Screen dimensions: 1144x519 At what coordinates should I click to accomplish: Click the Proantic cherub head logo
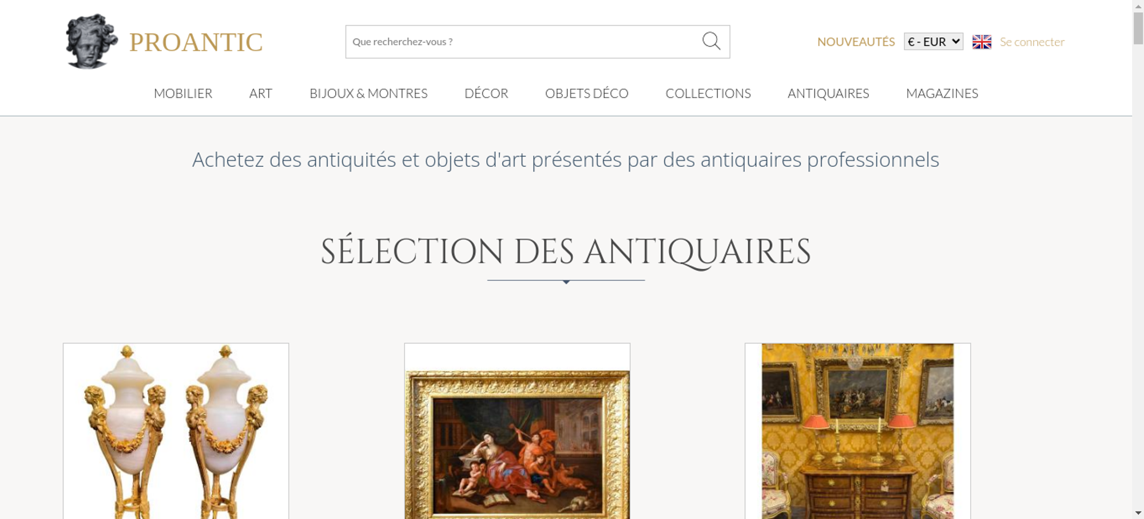[92, 42]
